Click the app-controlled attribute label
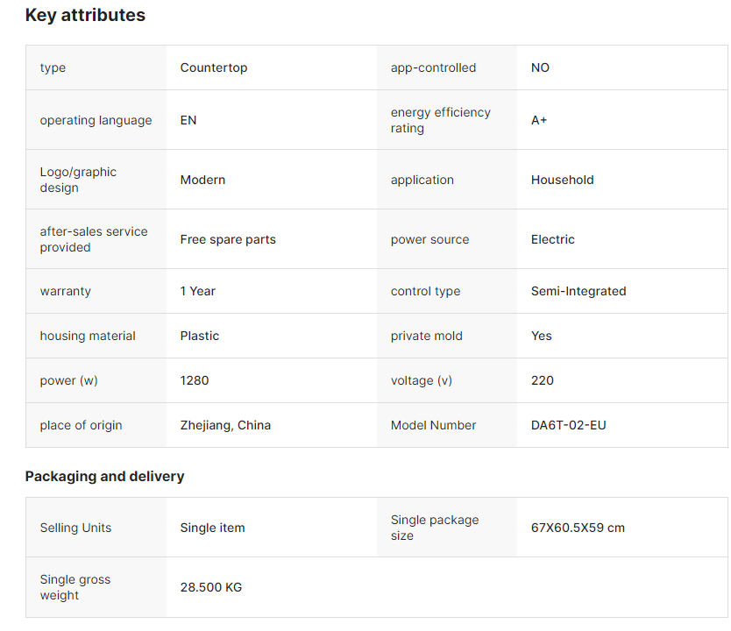The image size is (731, 631). 433,67
